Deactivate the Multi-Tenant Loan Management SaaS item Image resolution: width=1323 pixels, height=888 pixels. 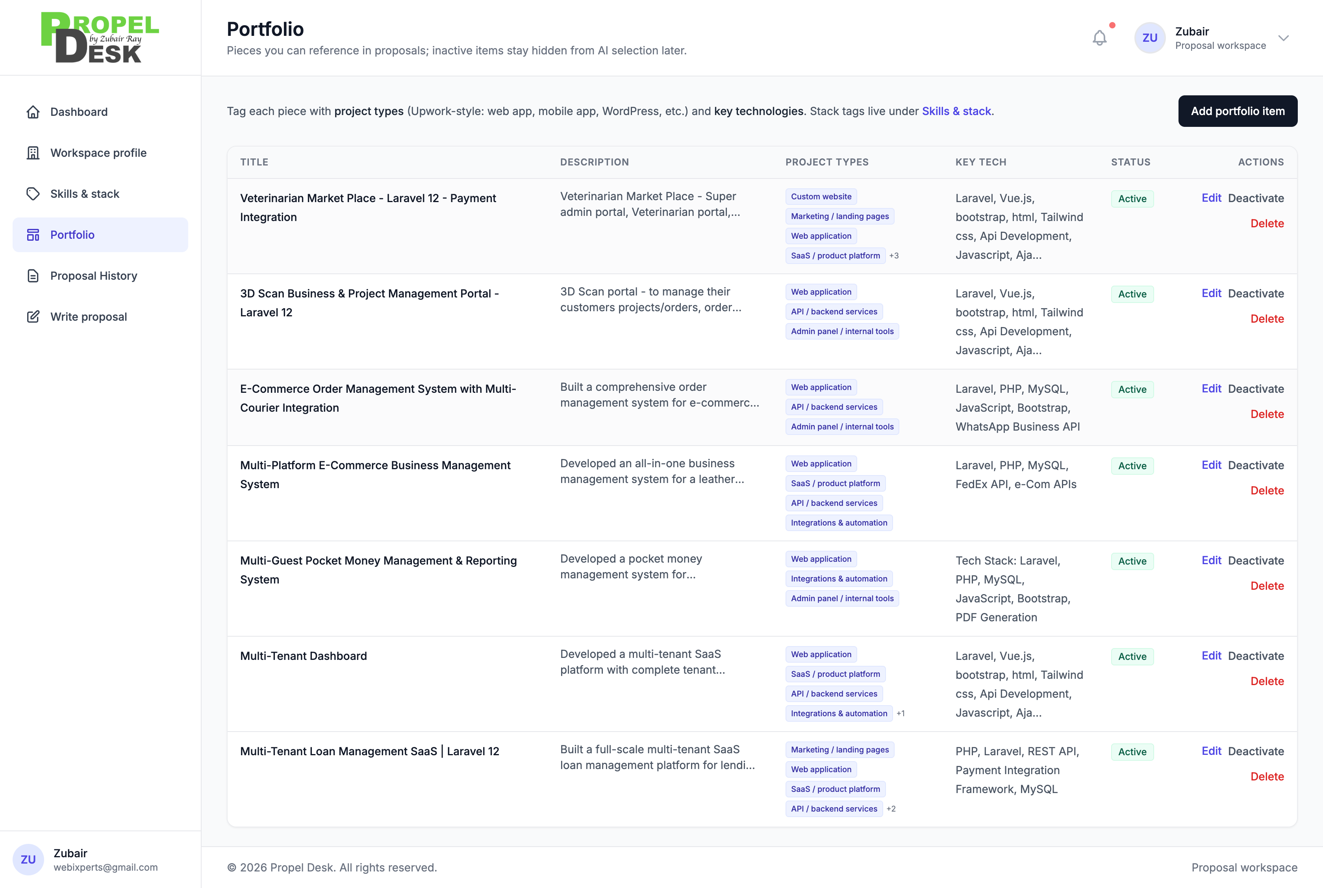coord(1256,751)
